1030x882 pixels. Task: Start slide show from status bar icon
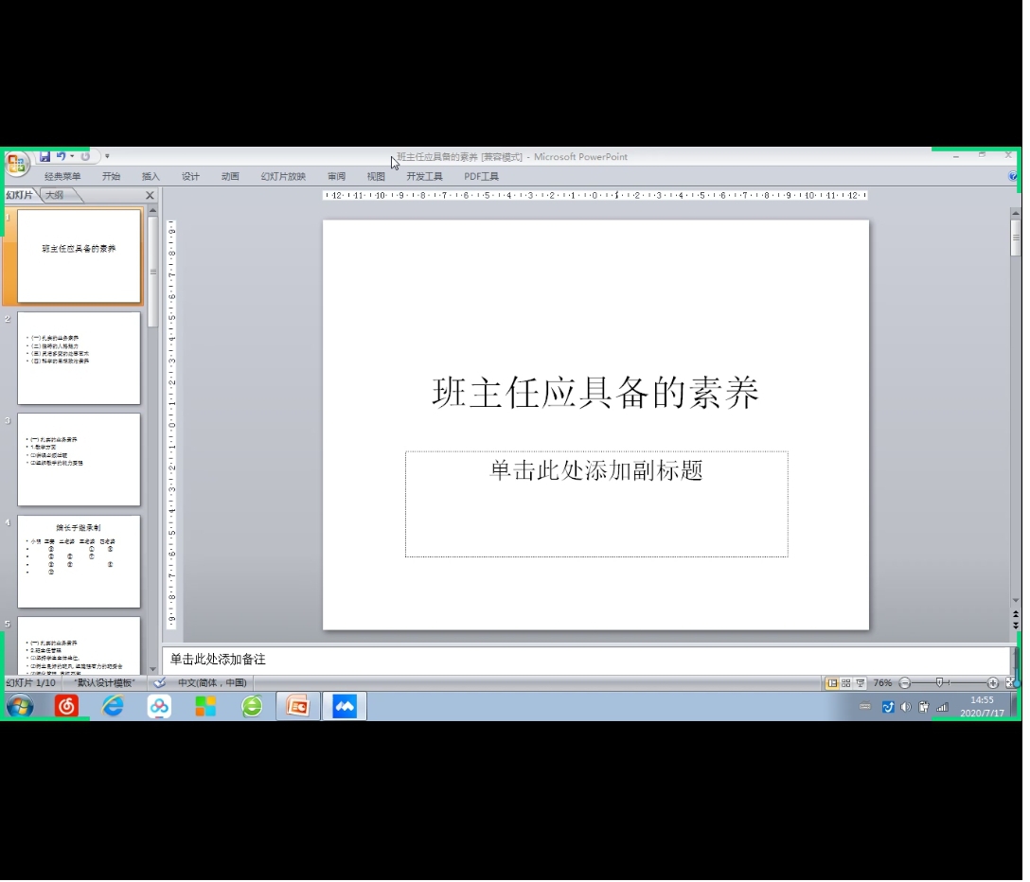860,683
